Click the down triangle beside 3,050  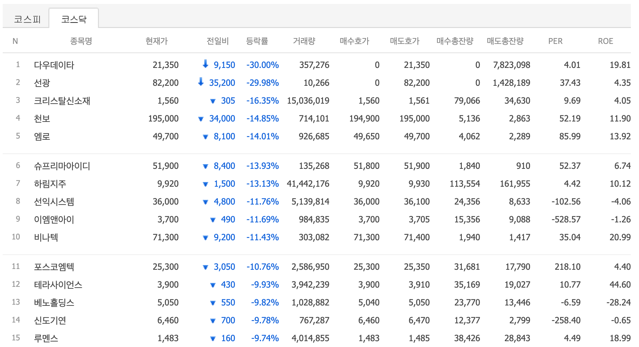coord(206,267)
